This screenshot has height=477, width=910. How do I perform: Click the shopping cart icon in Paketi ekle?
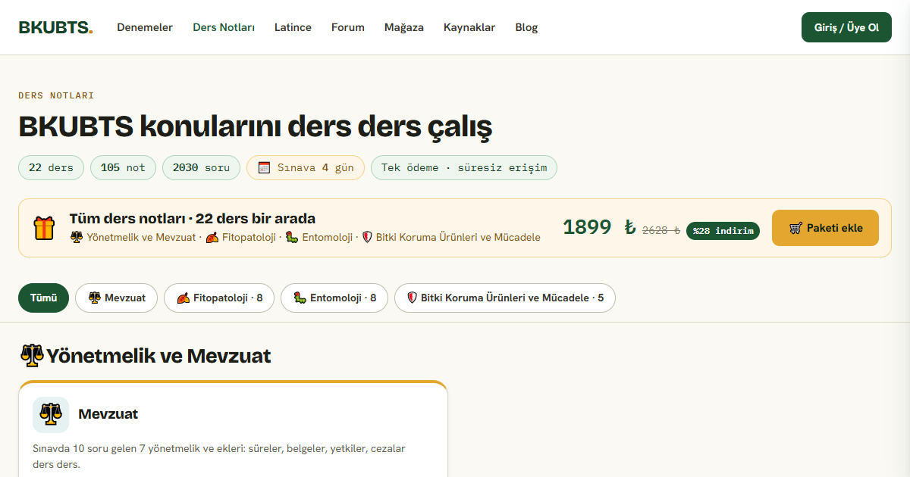point(795,228)
